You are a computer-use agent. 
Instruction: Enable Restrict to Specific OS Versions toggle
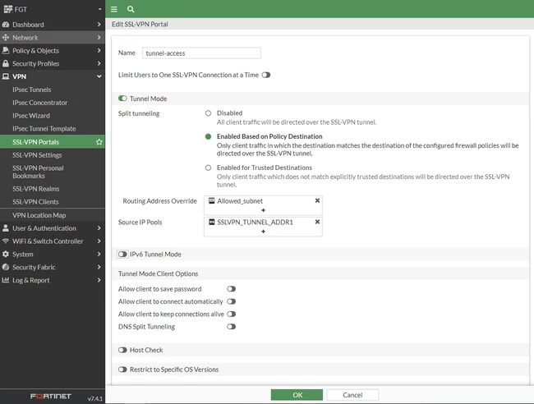tap(122, 370)
